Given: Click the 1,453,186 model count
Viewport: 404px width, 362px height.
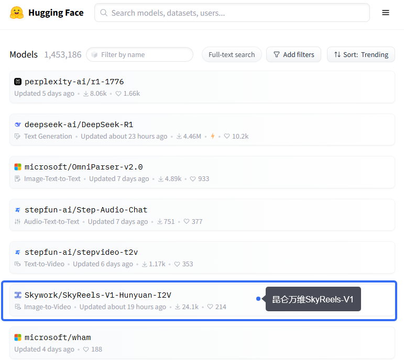Looking at the screenshot, I should click(63, 54).
